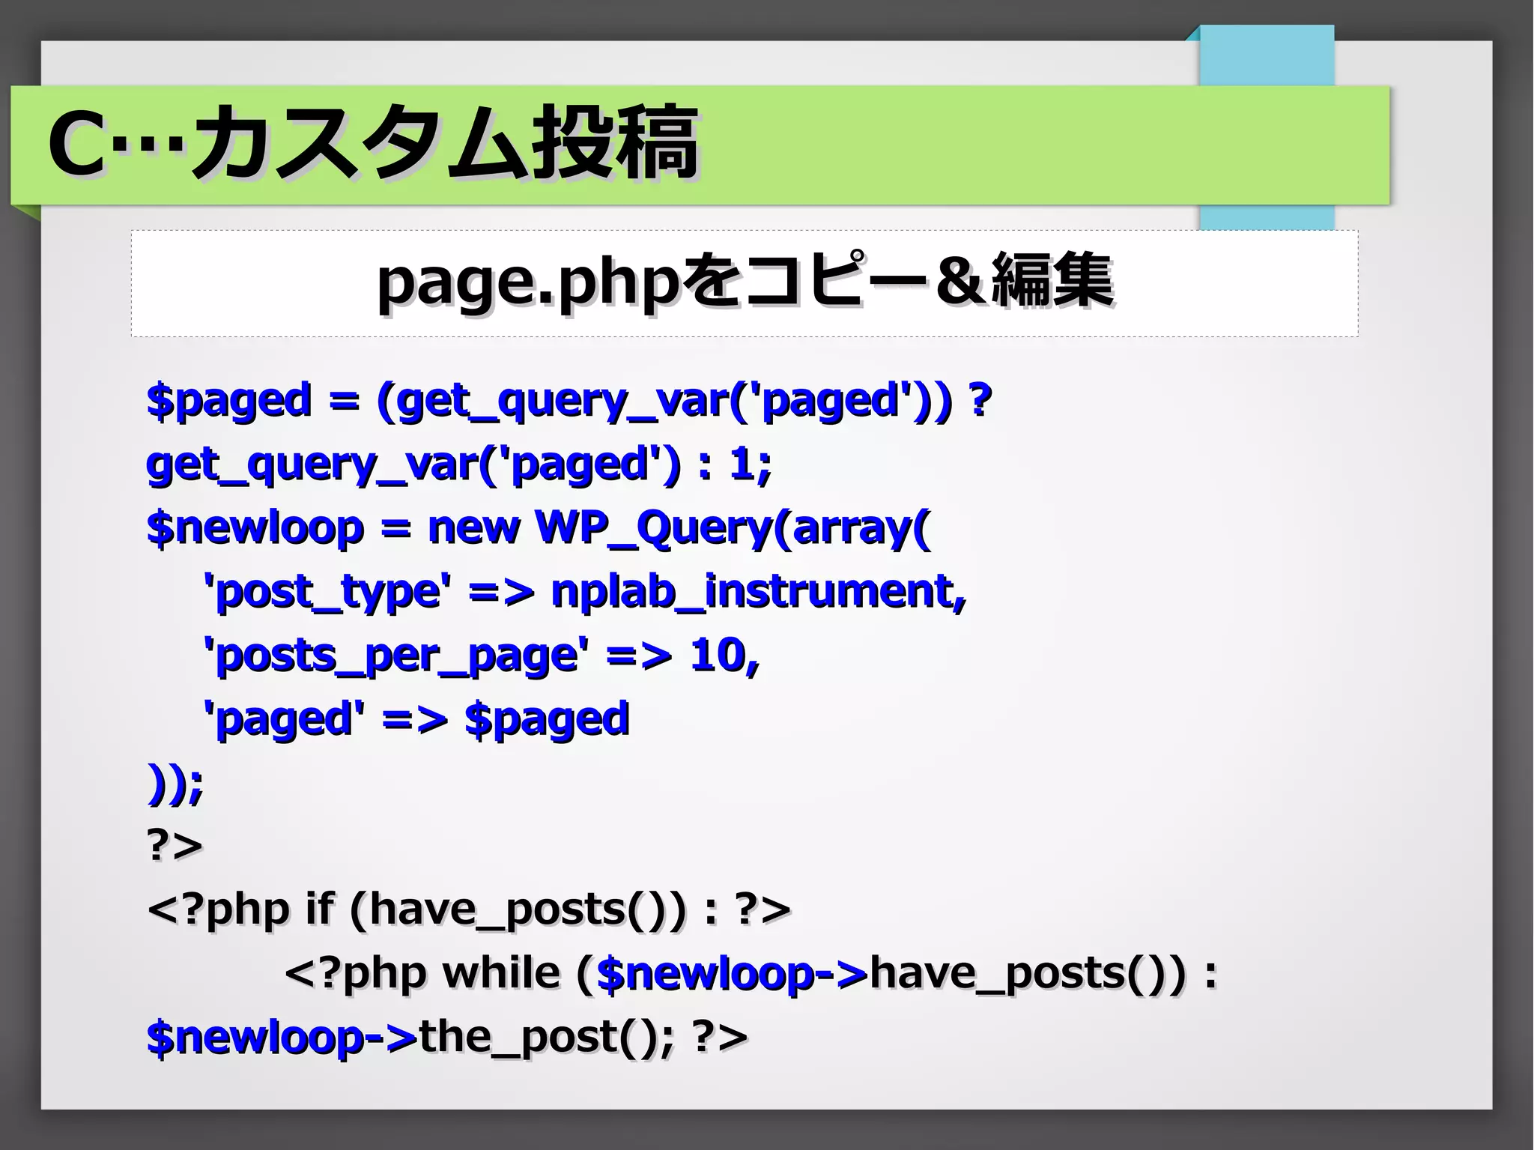Click the line '$newloop->the_post(); ?>'

[447, 1038]
